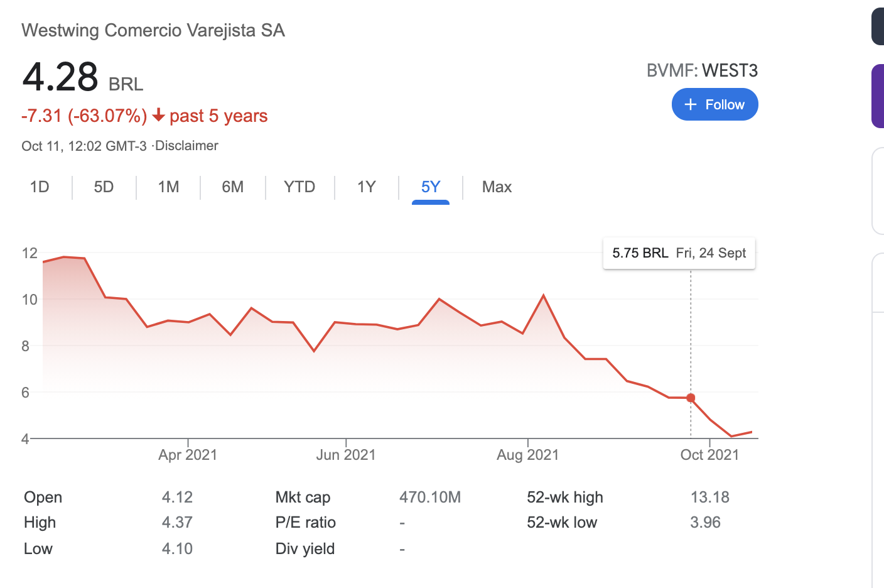Select the 5Y time range tab
The height and width of the screenshot is (588, 884).
431,187
